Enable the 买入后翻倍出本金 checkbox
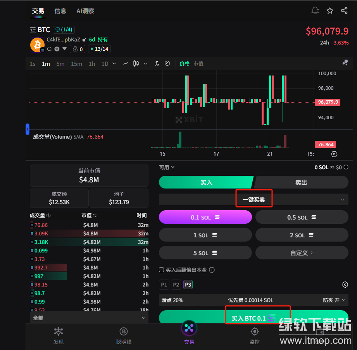This screenshot has width=357, height=350. 162,270
